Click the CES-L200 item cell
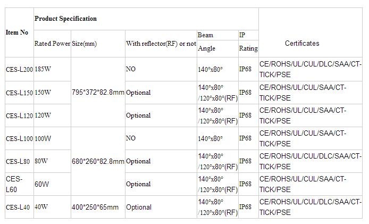 (19, 69)
